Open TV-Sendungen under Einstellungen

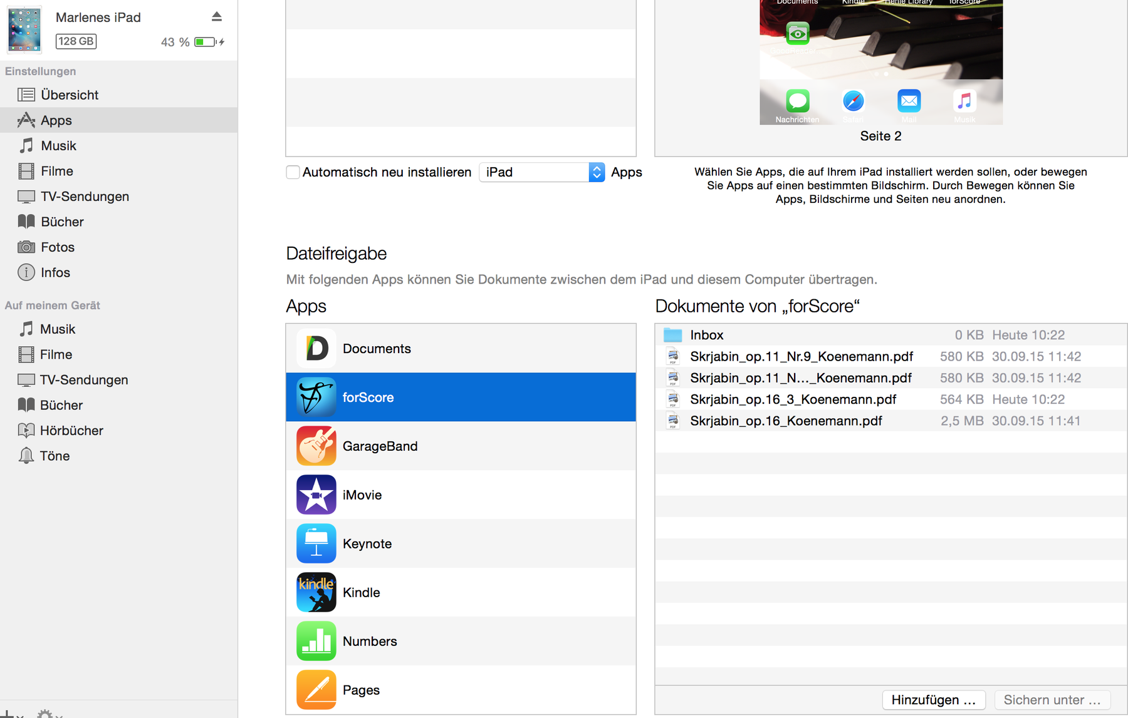coord(118,197)
